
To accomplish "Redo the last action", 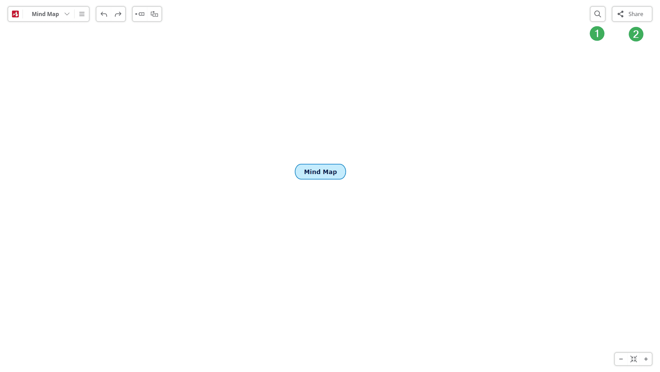I will pyautogui.click(x=118, y=14).
